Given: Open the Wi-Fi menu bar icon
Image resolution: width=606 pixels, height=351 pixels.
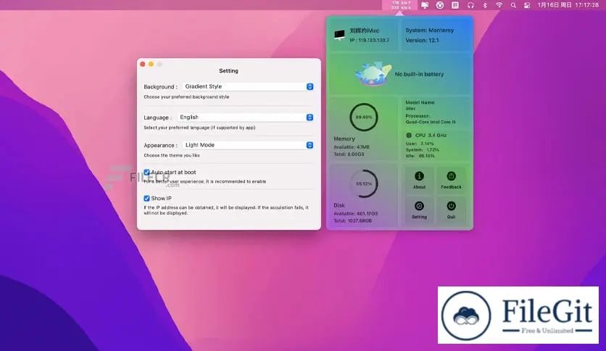Looking at the screenshot, I should 499,5.
